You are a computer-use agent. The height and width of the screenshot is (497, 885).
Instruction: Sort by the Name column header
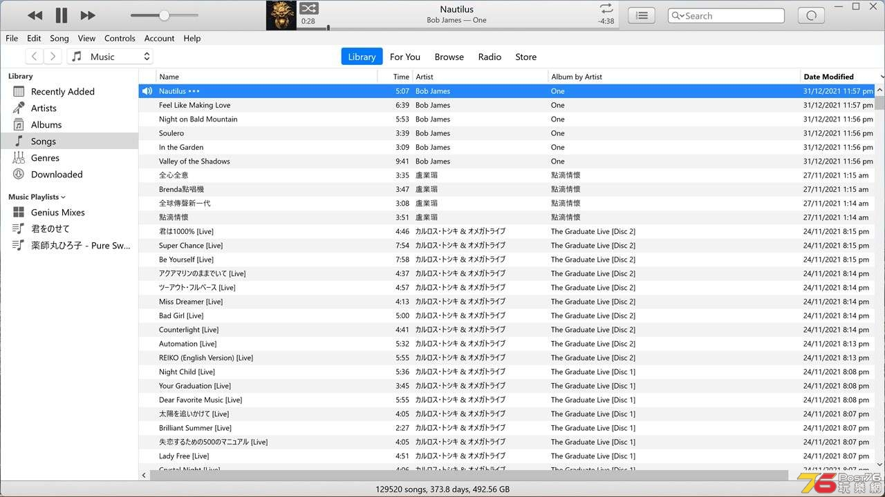[267, 77]
